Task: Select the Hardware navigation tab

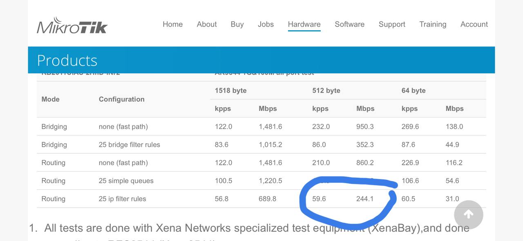Action: 304,24
